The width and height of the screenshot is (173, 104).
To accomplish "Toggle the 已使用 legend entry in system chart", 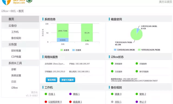I will (77, 50).
